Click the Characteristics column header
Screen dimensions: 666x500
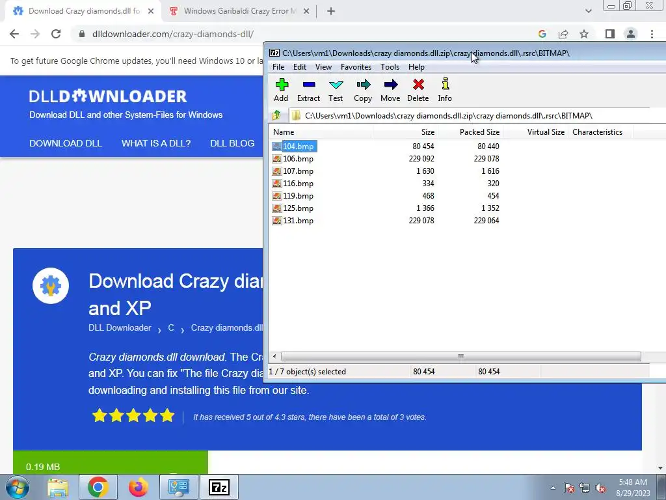tap(600, 132)
